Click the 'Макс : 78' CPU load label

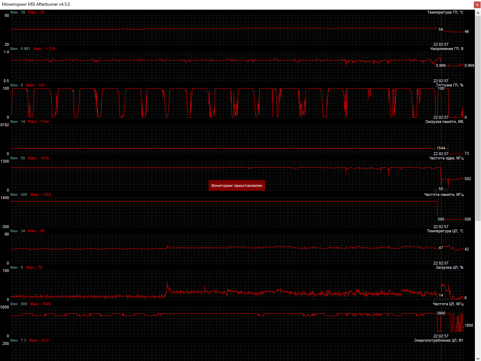(34, 267)
